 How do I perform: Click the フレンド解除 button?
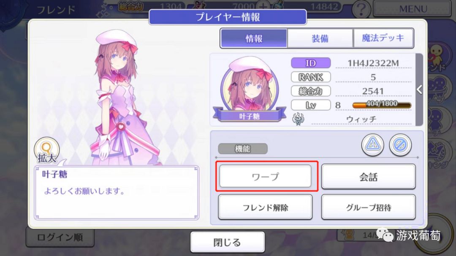[x=265, y=207]
